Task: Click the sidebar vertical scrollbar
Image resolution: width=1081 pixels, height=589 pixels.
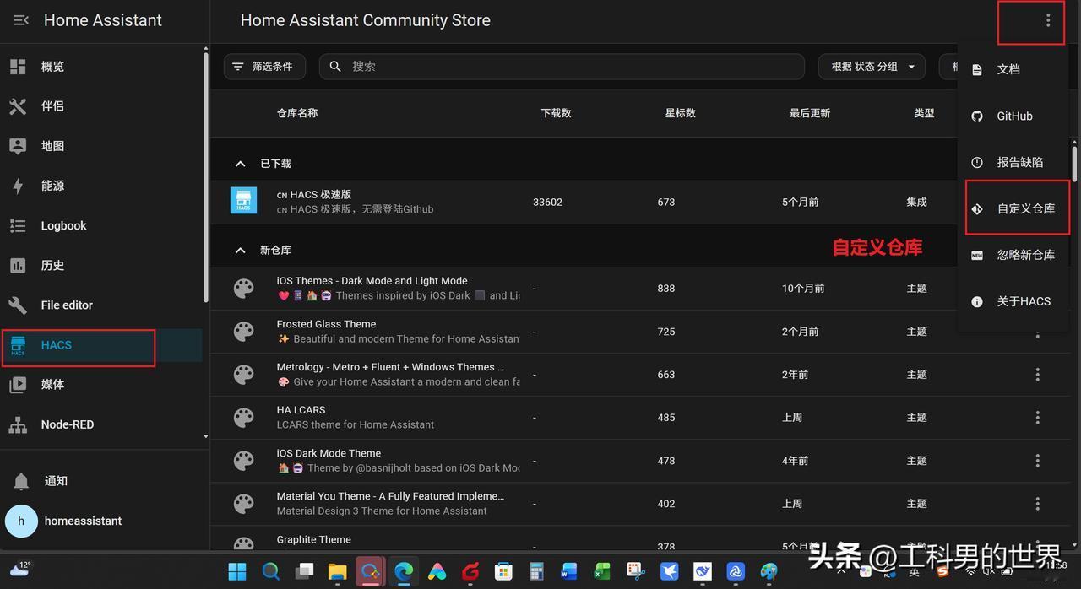Action: point(205,177)
